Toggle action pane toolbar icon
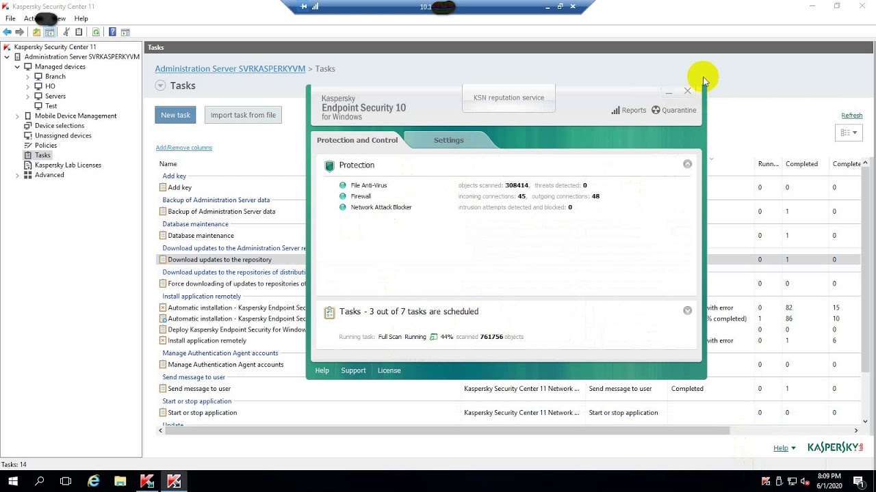The height and width of the screenshot is (492, 876). 125,32
